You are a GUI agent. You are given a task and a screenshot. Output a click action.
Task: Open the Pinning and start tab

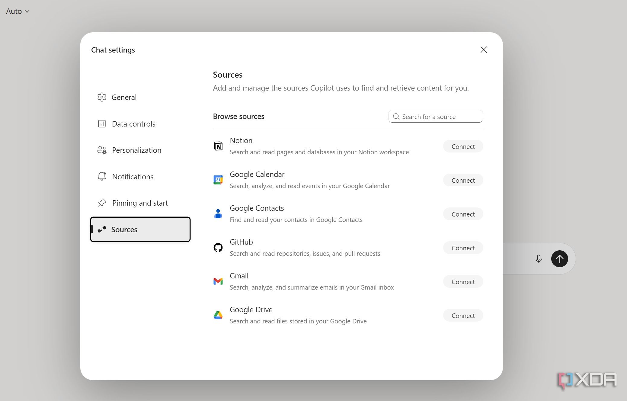click(140, 203)
